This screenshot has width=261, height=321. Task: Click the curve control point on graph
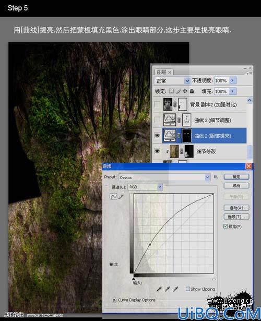pos(150,244)
